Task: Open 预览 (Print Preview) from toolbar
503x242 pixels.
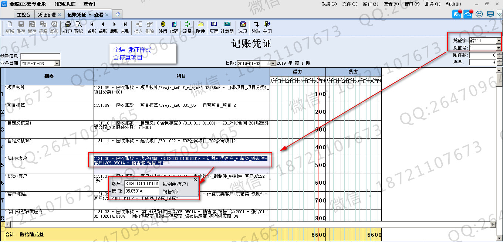Action: point(78,27)
